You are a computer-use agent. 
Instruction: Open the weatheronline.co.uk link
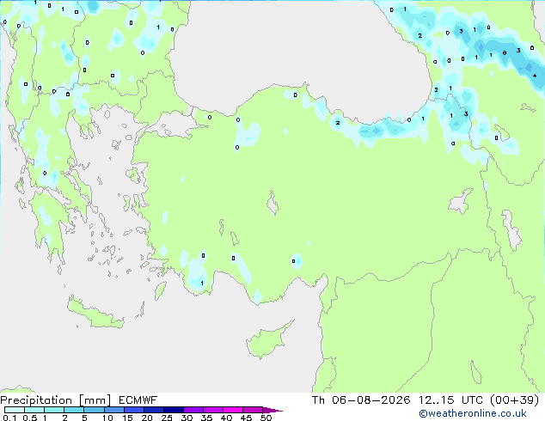click(473, 413)
